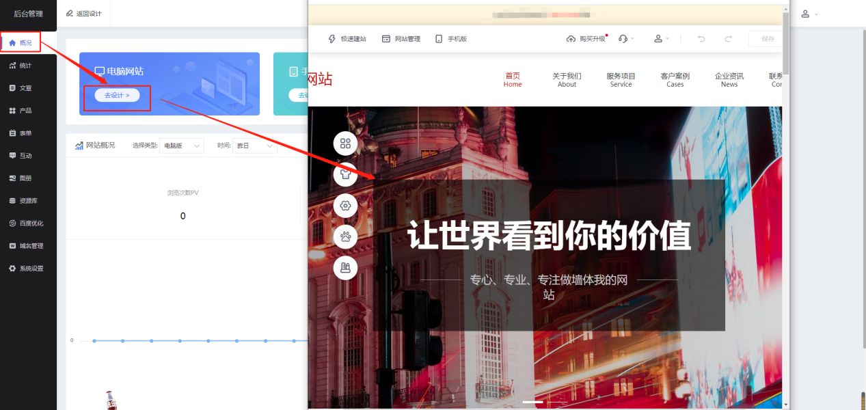
Task: Click 返回设计 at the top left
Action: pos(83,13)
